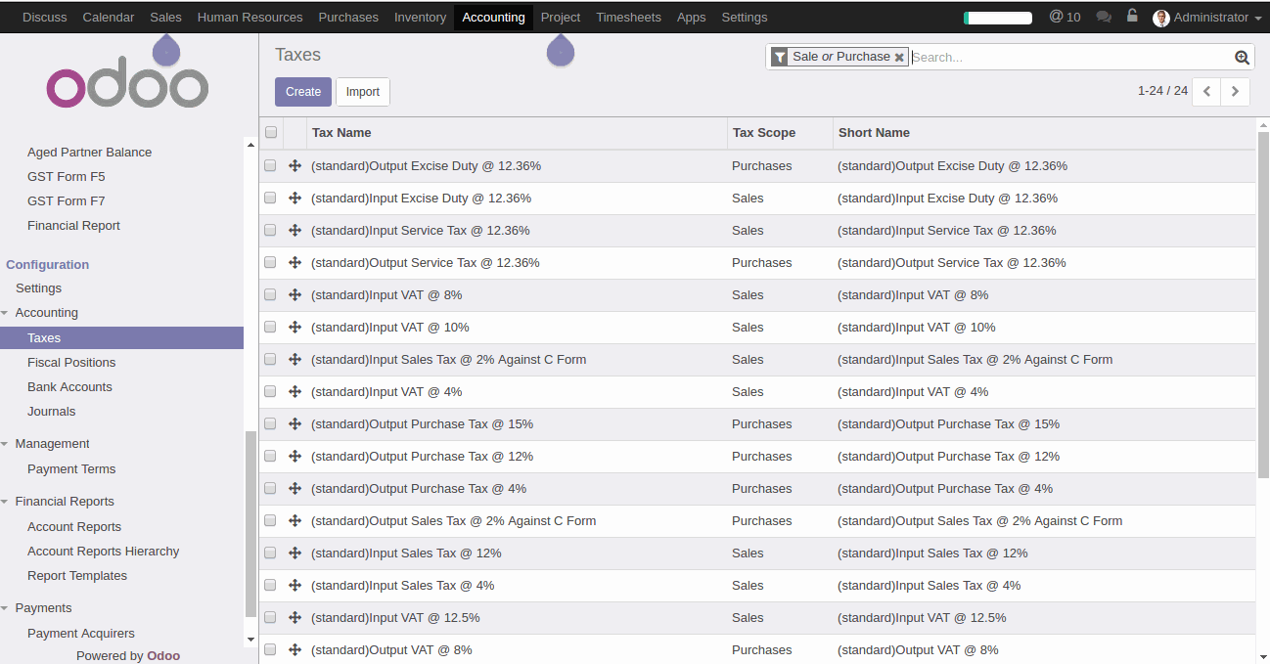Screen dimensions: 1270x664
Task: Open Bank Accounts in sidebar
Action: coord(69,387)
